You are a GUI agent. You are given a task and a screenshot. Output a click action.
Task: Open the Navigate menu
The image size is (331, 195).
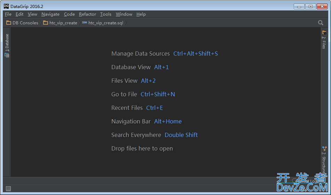50,14
